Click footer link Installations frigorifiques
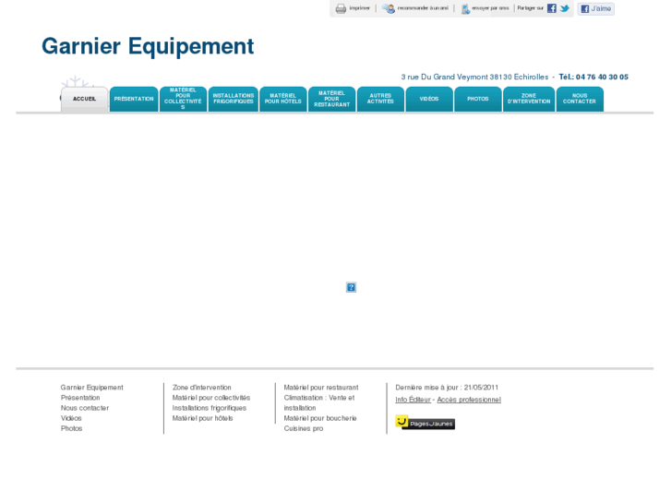This screenshot has width=671, height=503. coord(210,408)
